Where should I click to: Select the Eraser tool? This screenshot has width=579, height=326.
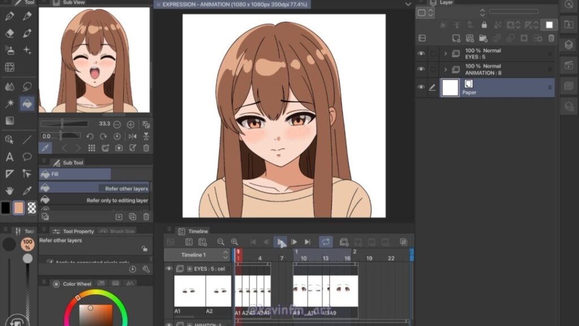tap(10, 33)
